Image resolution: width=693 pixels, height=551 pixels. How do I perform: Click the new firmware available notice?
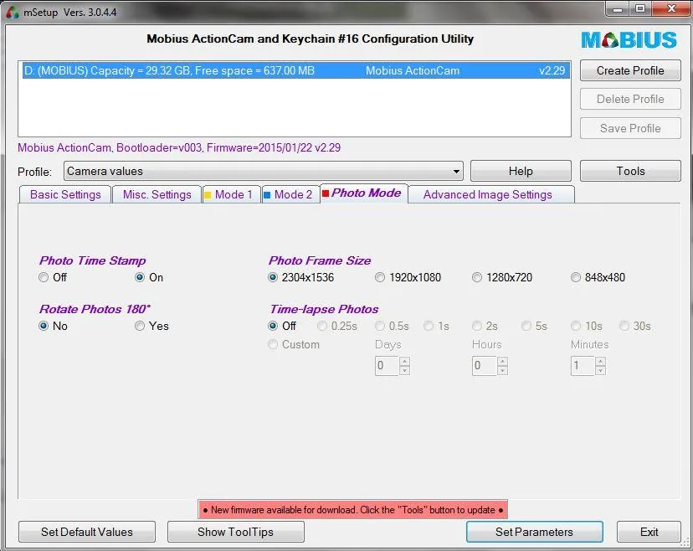pyautogui.click(x=352, y=509)
